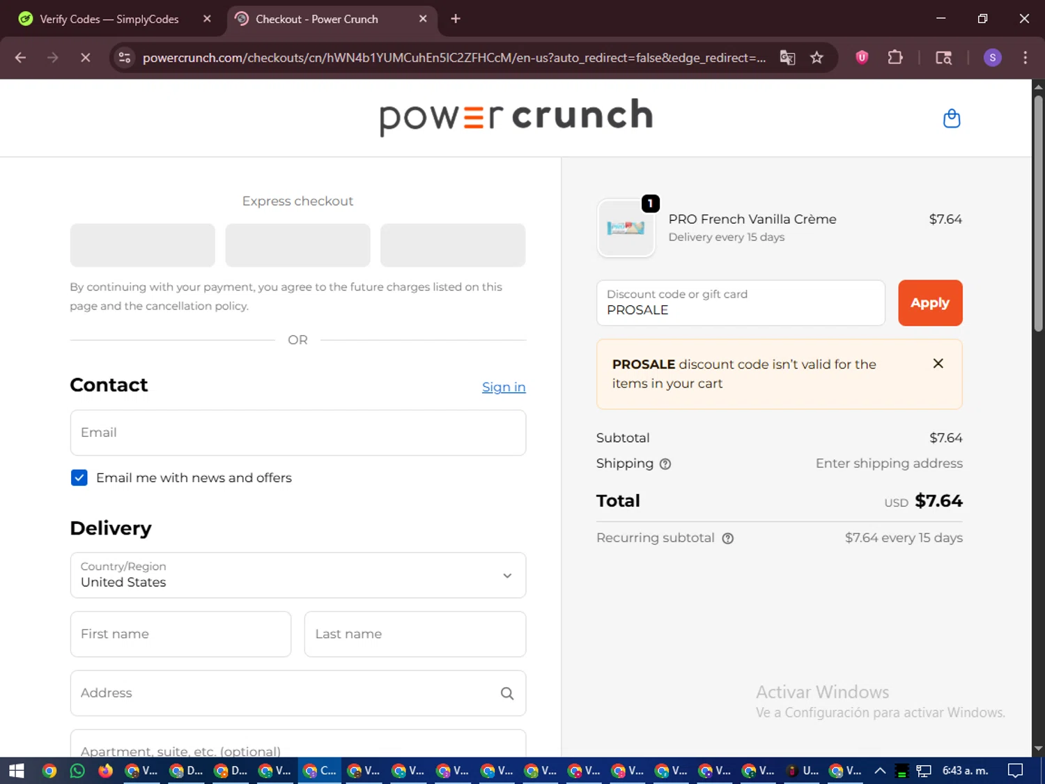The width and height of the screenshot is (1045, 784).
Task: Open a new browser tab
Action: pyautogui.click(x=456, y=19)
